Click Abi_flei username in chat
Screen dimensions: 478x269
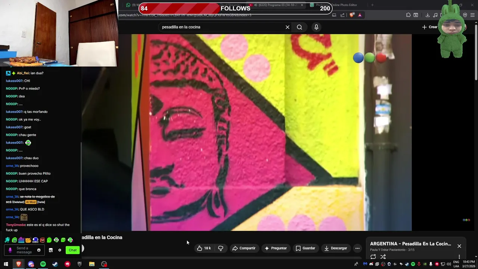[x=23, y=73]
